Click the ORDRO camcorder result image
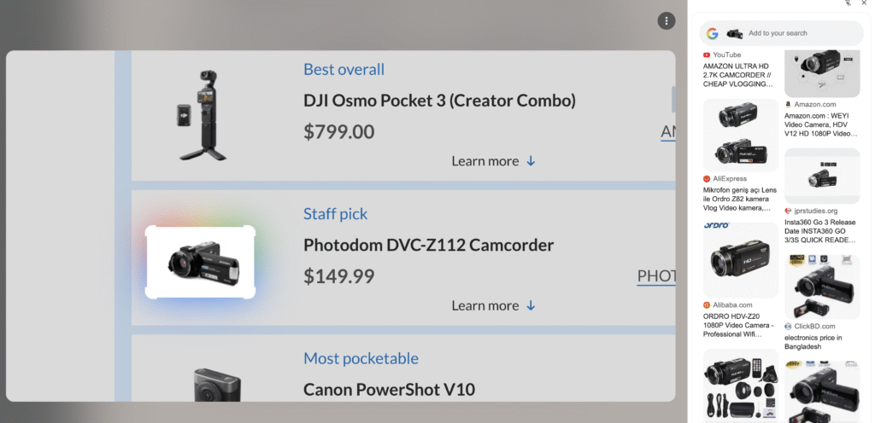 [x=740, y=259]
